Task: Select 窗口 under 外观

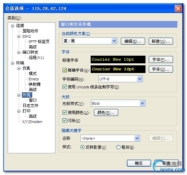Action: coord(33,100)
